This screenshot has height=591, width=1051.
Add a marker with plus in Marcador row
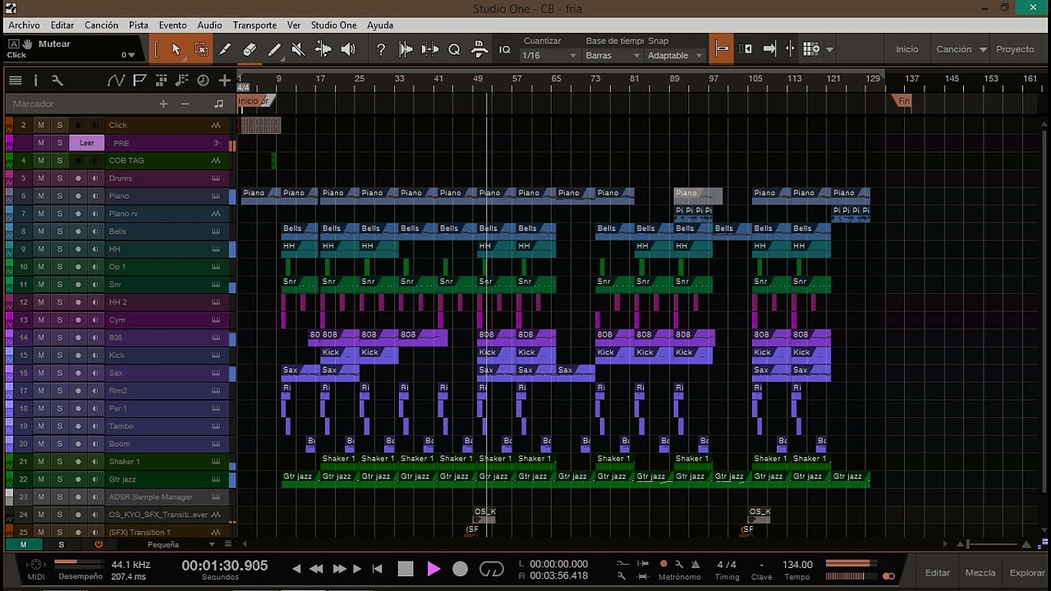tap(163, 103)
